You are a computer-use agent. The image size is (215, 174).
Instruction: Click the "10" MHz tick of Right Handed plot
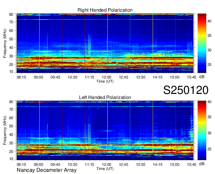point(11,72)
